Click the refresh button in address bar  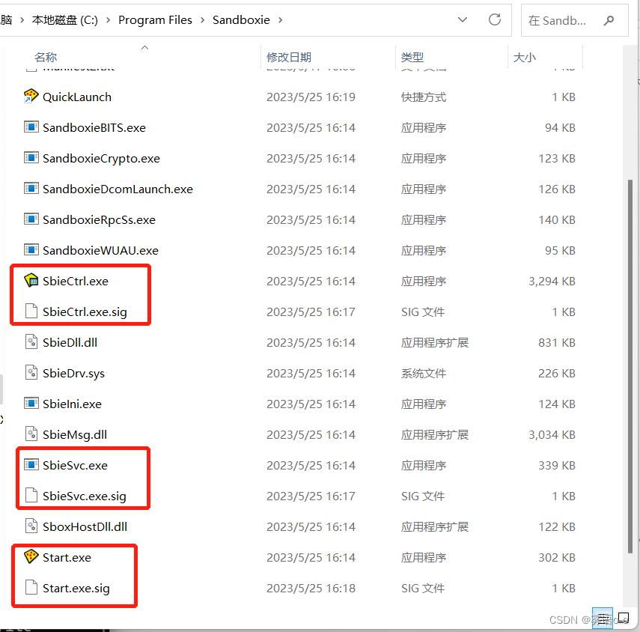494,20
